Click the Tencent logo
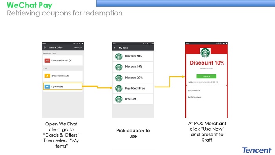Viewport: 275px width, 155px height. (257, 150)
